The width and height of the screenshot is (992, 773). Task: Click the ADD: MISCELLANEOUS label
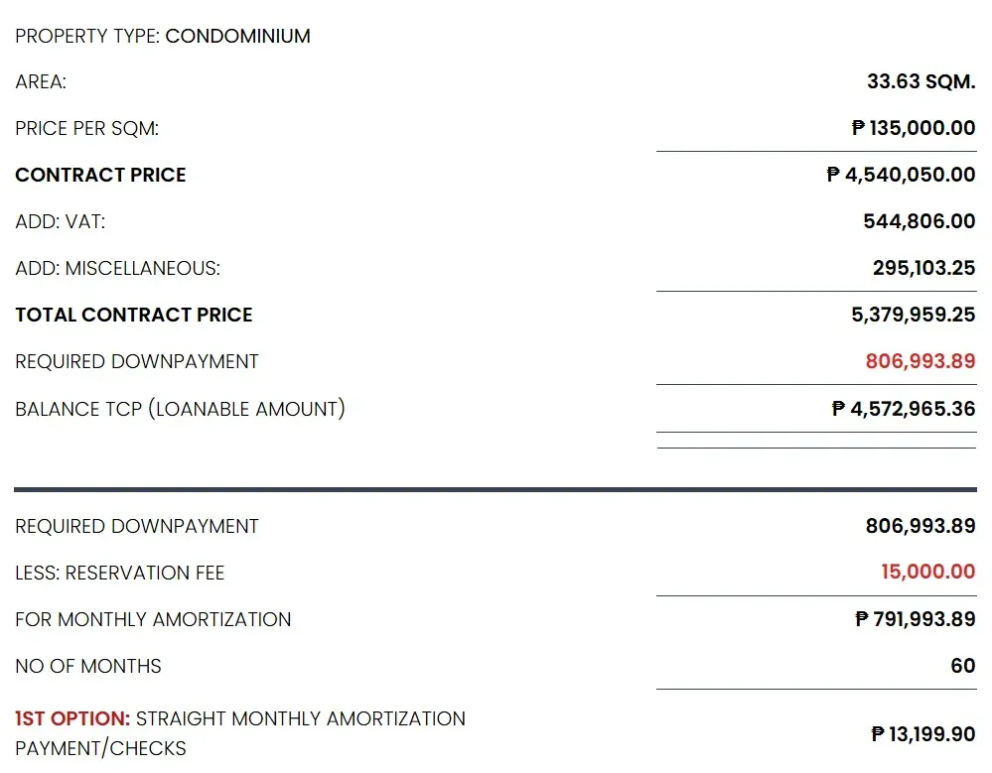pos(118,268)
